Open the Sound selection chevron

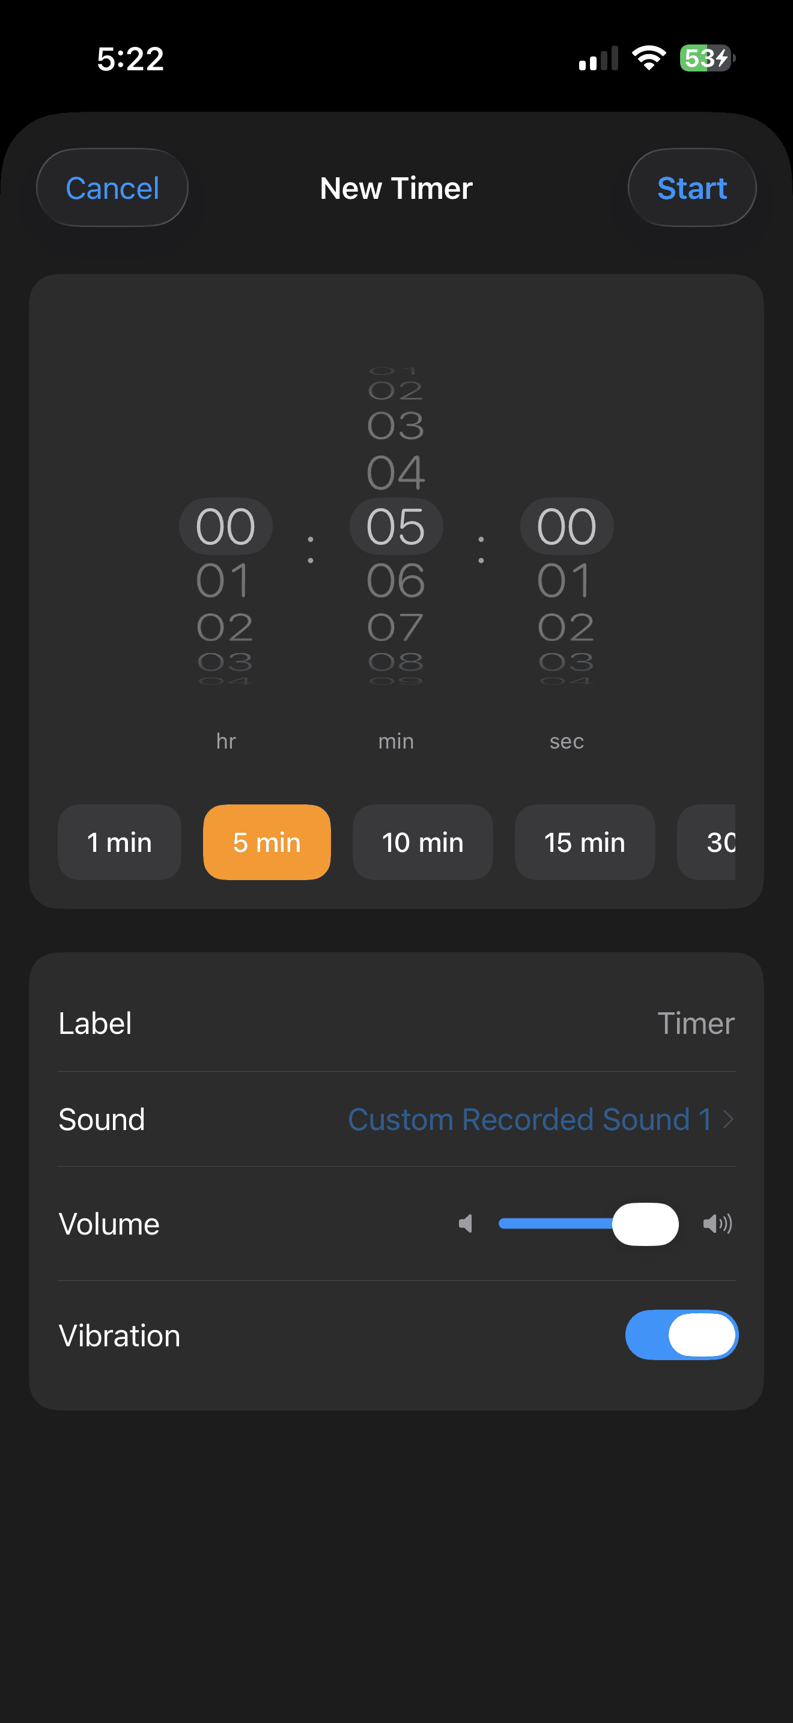pyautogui.click(x=729, y=1119)
